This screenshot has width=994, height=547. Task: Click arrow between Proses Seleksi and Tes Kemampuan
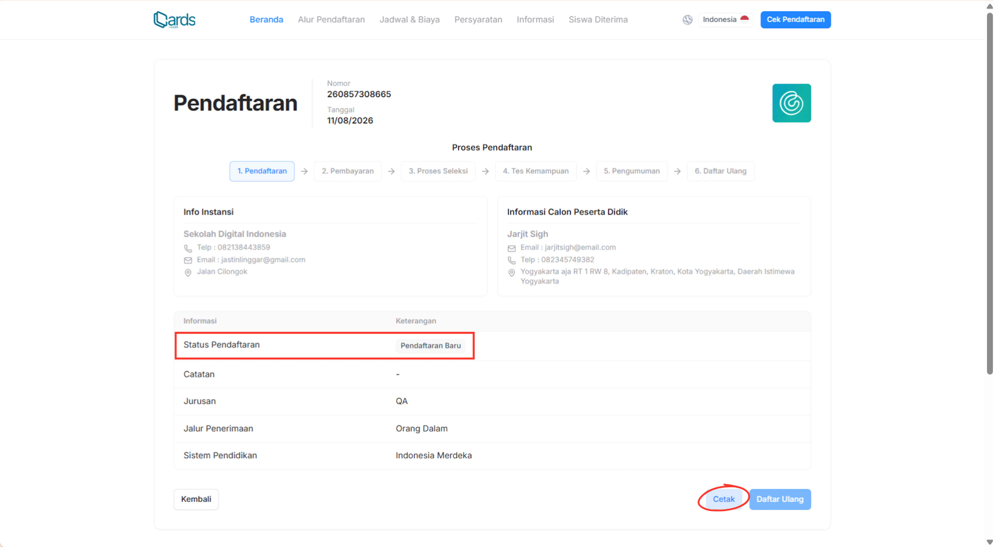[485, 171]
